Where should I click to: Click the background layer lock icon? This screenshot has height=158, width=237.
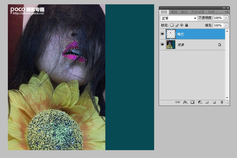coord(220,44)
